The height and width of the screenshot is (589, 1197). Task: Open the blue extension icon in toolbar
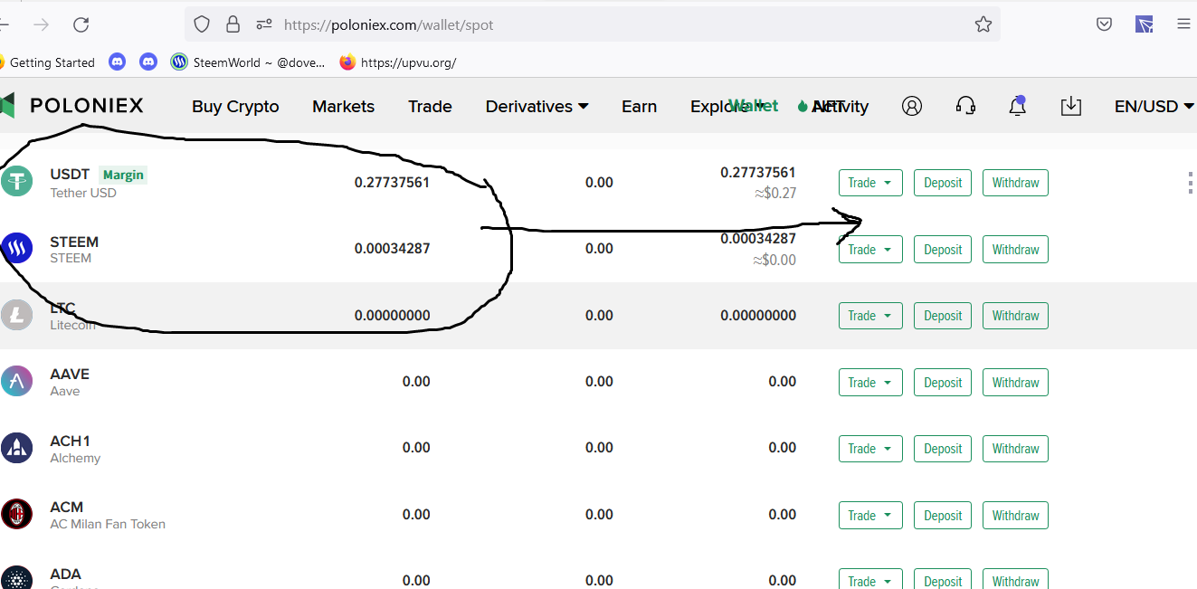point(1145,24)
